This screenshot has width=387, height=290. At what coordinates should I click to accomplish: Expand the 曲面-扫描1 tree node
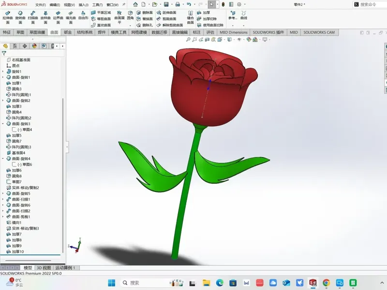point(3,199)
